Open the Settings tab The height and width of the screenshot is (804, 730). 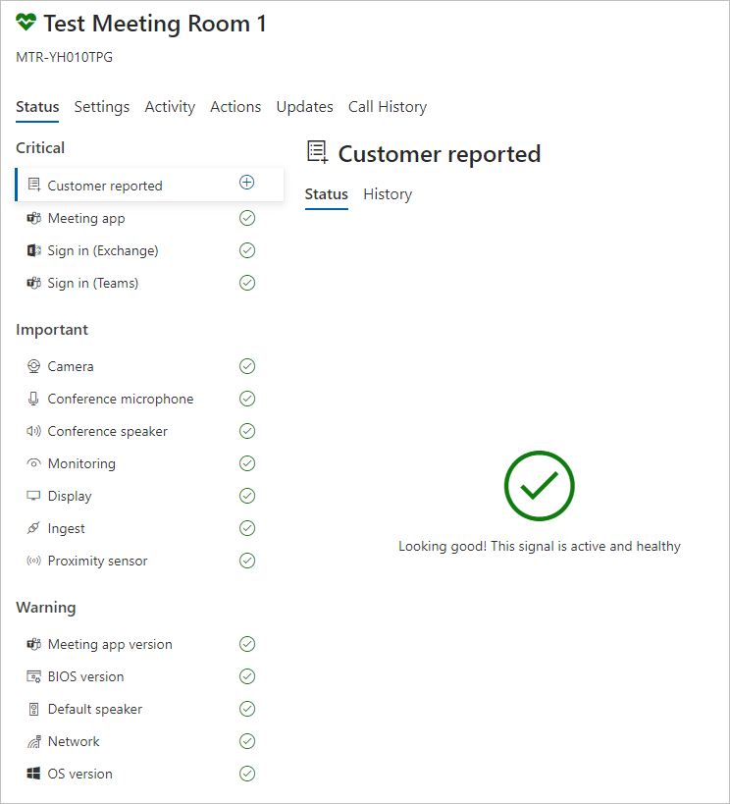(x=102, y=107)
